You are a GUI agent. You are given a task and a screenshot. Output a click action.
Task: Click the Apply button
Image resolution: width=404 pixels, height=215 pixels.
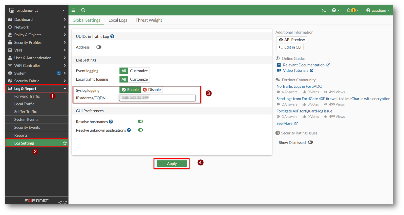172,164
